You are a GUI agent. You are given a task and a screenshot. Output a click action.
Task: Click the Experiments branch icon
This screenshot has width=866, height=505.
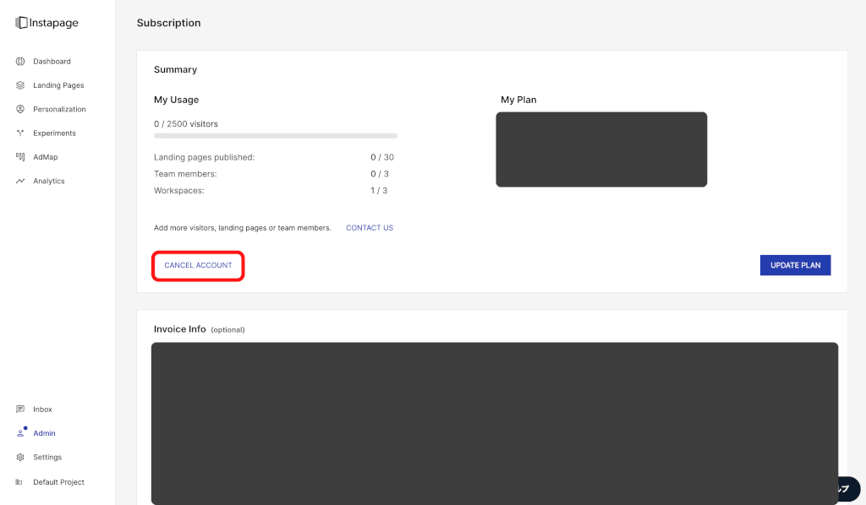point(20,133)
